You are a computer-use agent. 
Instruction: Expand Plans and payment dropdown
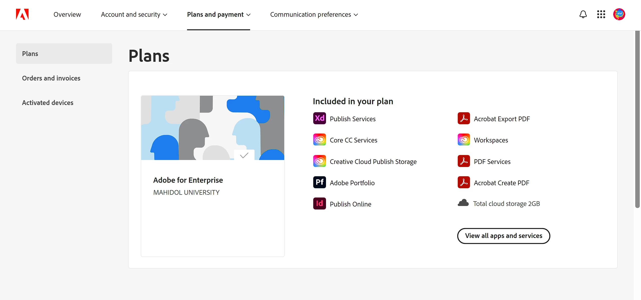219,14
